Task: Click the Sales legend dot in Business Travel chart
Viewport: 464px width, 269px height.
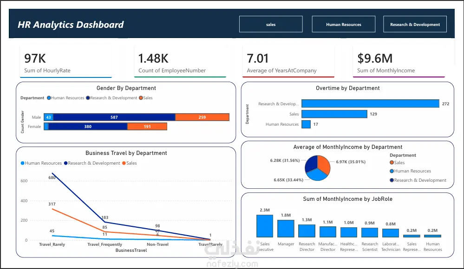Action: pyautogui.click(x=124, y=163)
